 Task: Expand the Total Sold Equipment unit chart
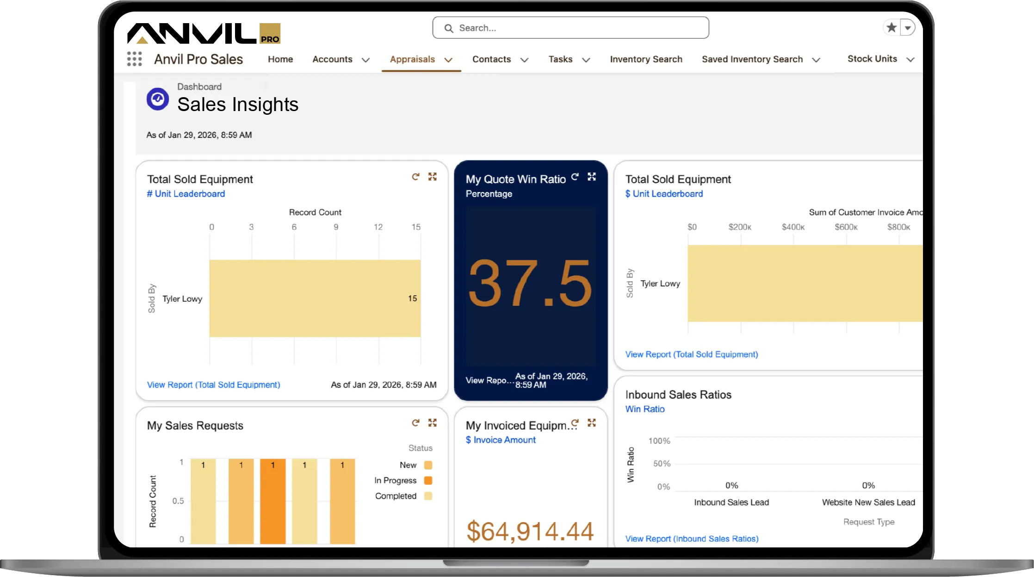[433, 177]
